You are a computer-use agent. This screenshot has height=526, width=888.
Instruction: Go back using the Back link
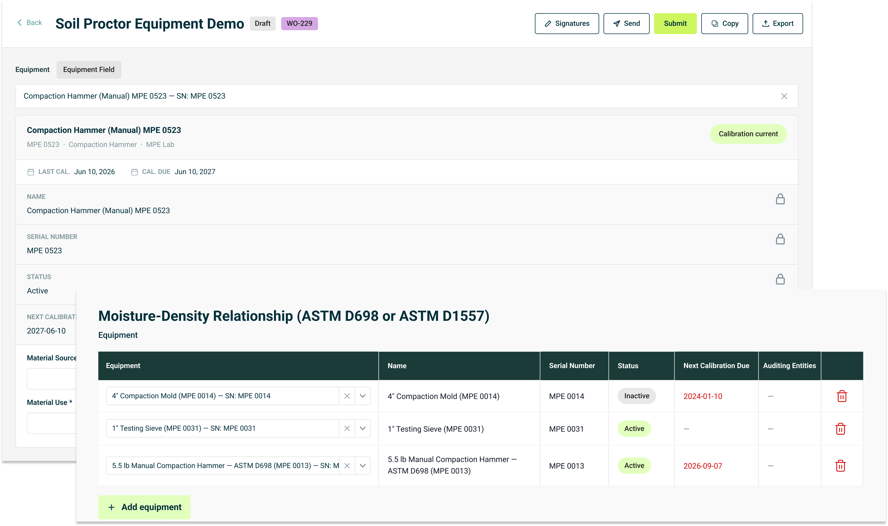click(x=30, y=23)
